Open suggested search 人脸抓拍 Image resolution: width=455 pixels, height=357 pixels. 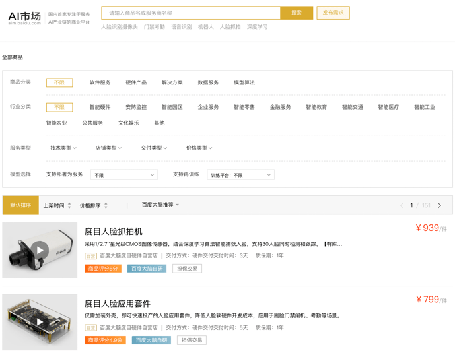click(x=230, y=27)
